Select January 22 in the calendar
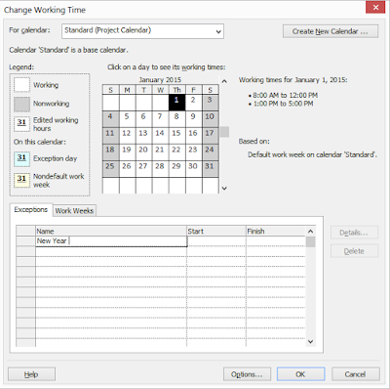Viewport: 390px width, 389px height. (176, 152)
